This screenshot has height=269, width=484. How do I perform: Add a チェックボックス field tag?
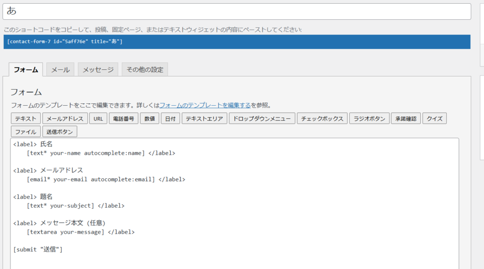tap(322, 118)
